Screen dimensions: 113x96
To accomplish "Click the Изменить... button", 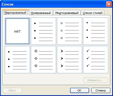I will click(96, 80).
